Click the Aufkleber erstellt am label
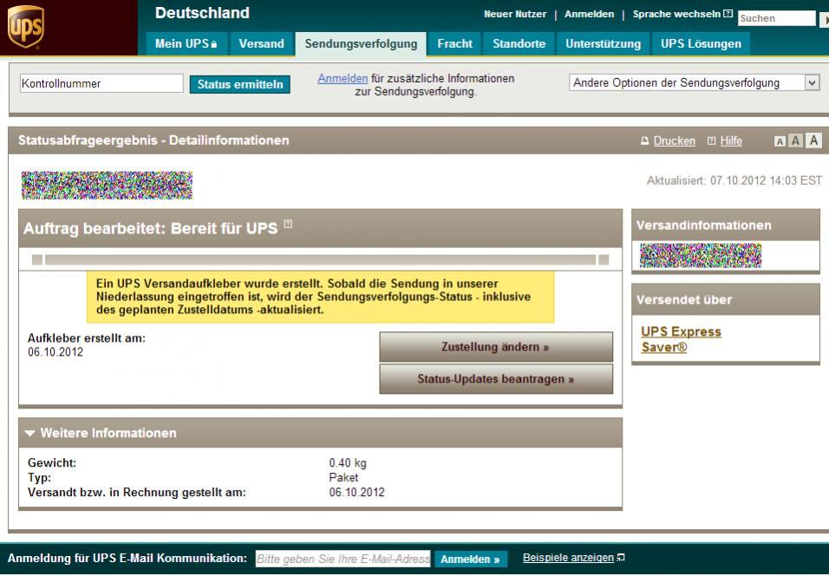 86,338
